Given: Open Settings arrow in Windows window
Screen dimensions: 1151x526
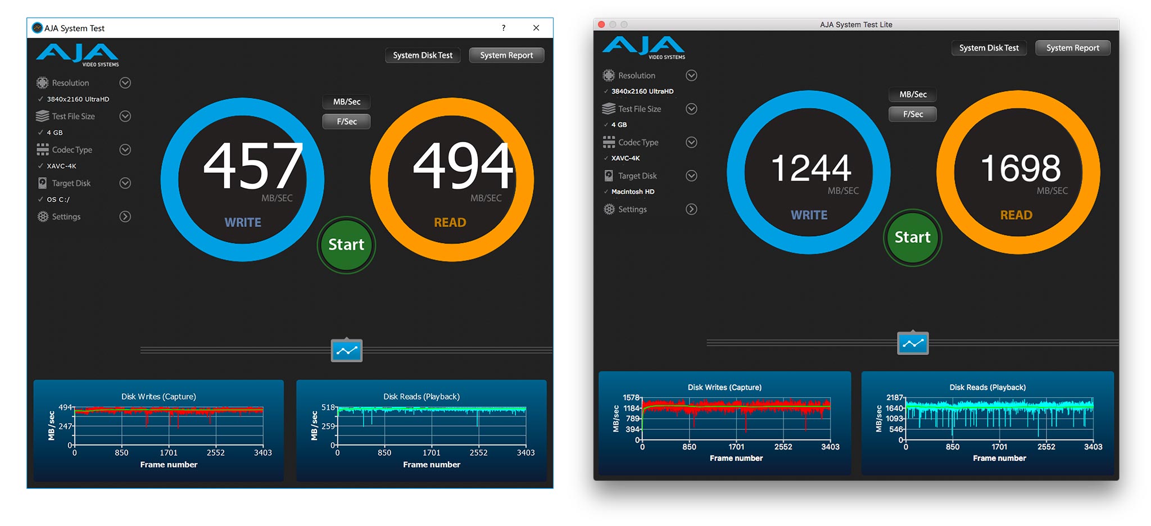Looking at the screenshot, I should pyautogui.click(x=125, y=216).
